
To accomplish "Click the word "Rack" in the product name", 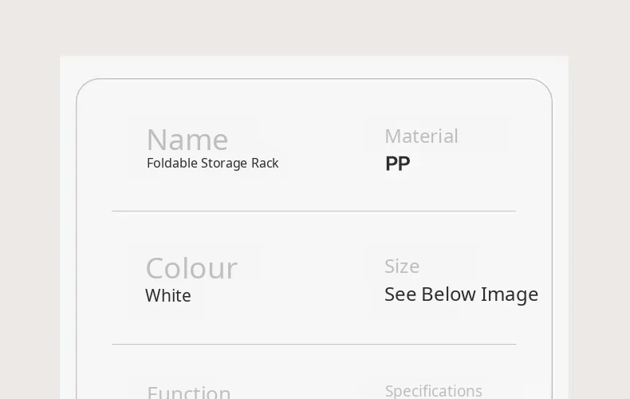I will click(x=265, y=164).
